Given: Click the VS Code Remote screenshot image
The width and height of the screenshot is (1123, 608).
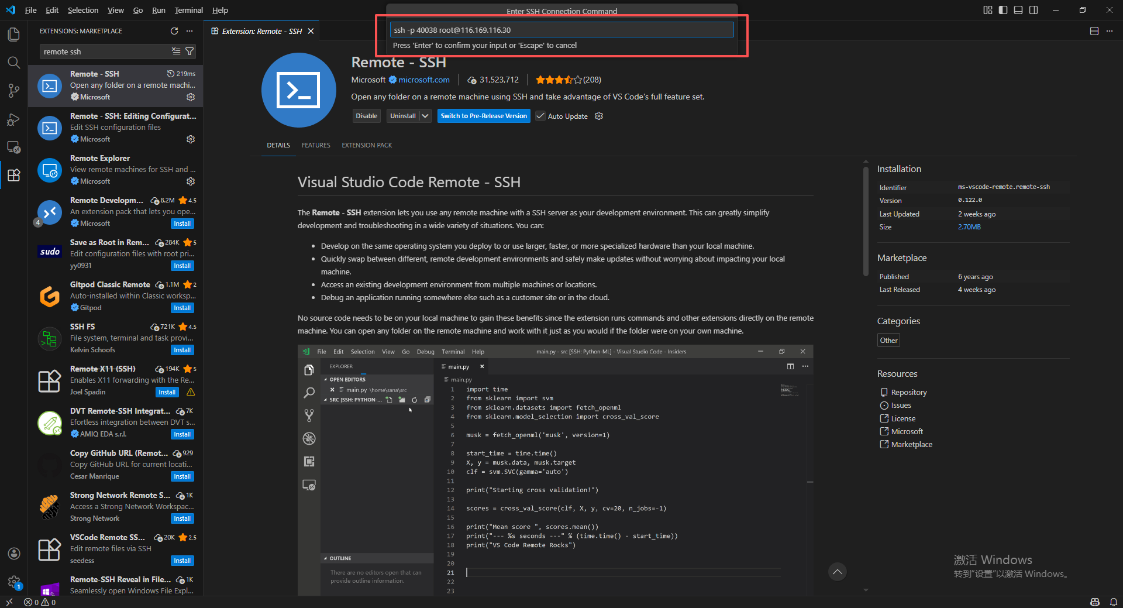Looking at the screenshot, I should 555,470.
